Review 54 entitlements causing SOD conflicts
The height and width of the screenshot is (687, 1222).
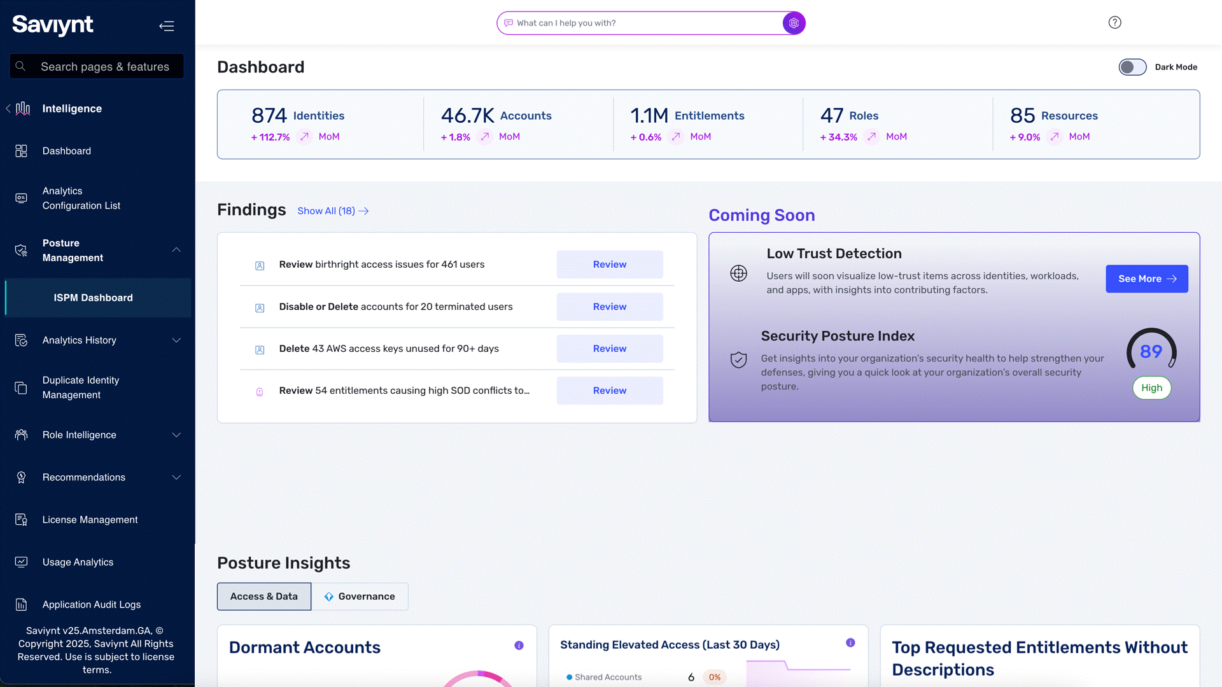(610, 391)
